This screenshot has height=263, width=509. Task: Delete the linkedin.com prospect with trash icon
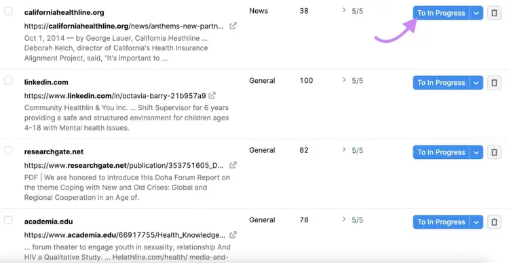(x=494, y=83)
